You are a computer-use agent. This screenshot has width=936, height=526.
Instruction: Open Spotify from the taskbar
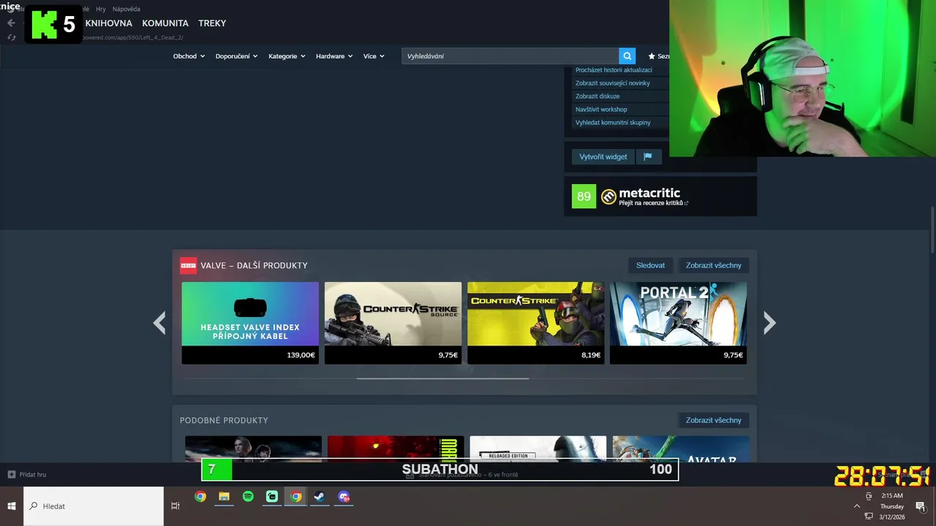coord(248,497)
